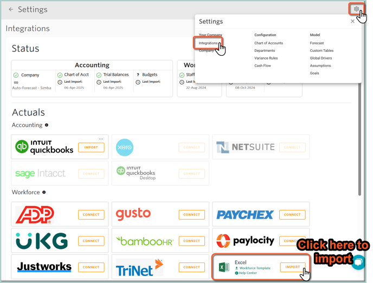Download the Excel Workforce Template
The width and height of the screenshot is (373, 283).
pyautogui.click(x=255, y=268)
